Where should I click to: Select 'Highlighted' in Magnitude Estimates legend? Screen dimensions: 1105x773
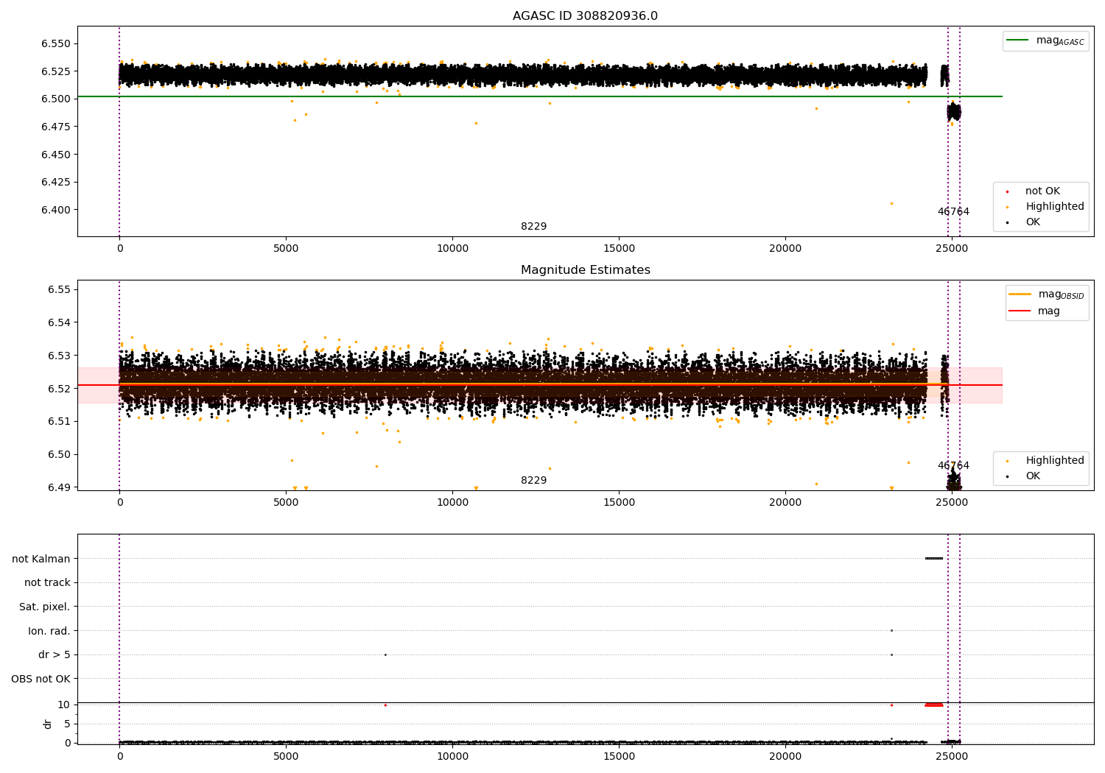pyautogui.click(x=1054, y=461)
